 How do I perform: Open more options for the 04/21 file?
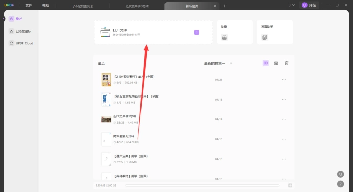click(284, 80)
